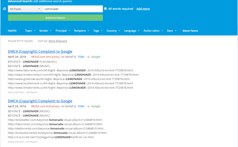Click DMCA NOTICES tag under first result
The image size is (238, 147).
(16, 92)
